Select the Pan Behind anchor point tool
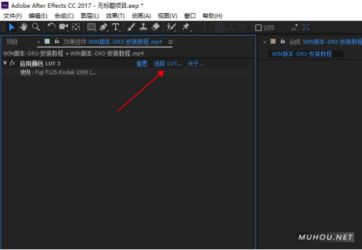The height and width of the screenshot is (250, 362). pos(76,27)
